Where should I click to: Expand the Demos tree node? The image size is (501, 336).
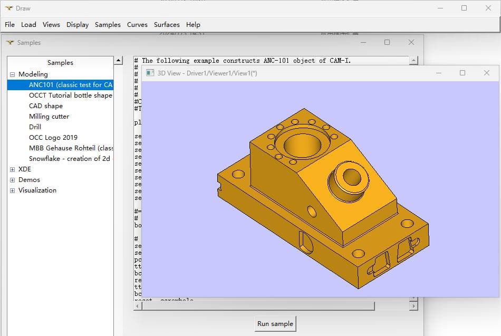click(x=13, y=180)
